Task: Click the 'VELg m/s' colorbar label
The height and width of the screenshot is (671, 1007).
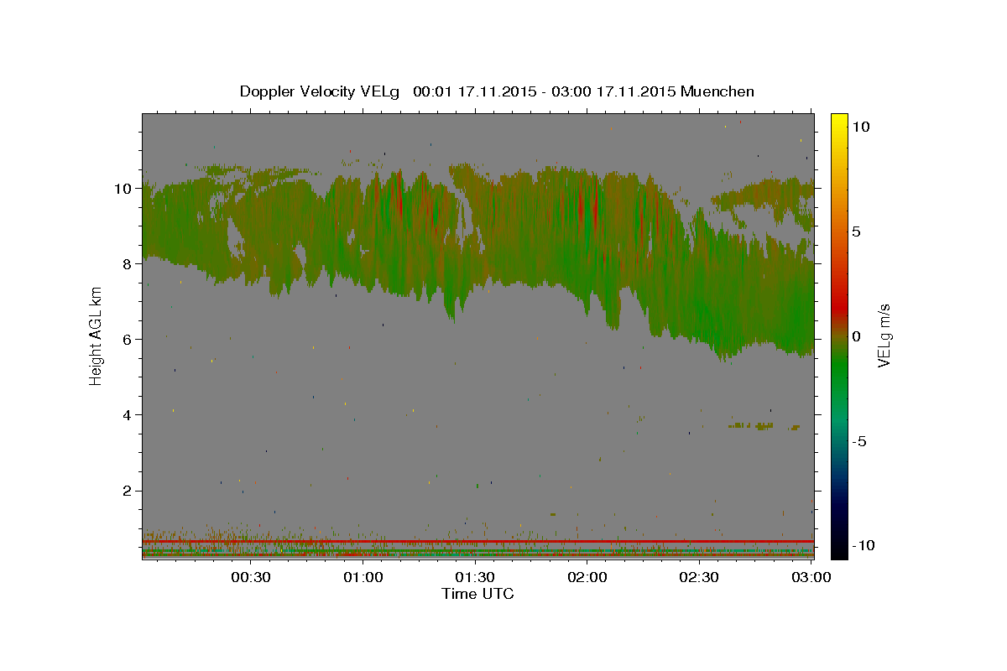Action: [884, 335]
